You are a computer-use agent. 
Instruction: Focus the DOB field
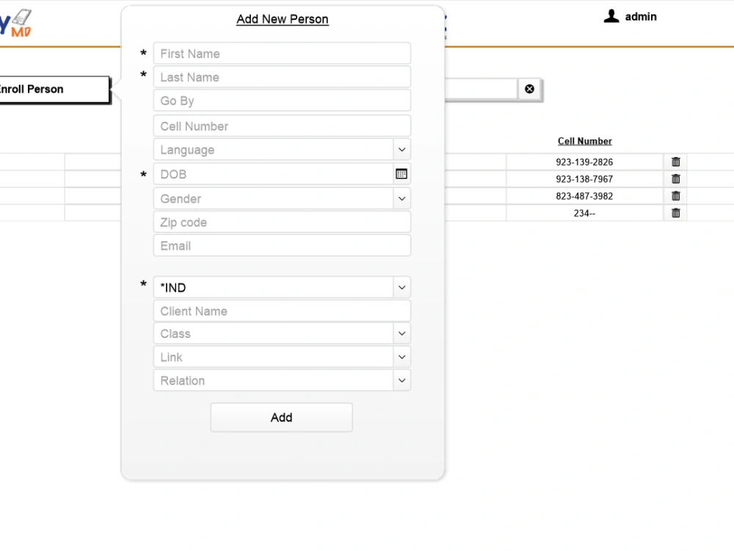pyautogui.click(x=273, y=174)
